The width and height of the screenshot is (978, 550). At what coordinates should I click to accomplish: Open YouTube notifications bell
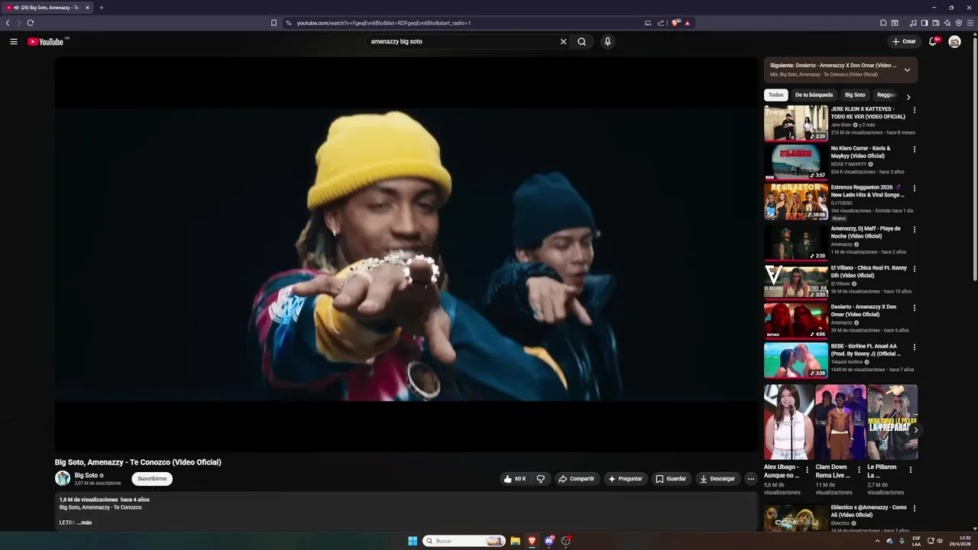933,41
